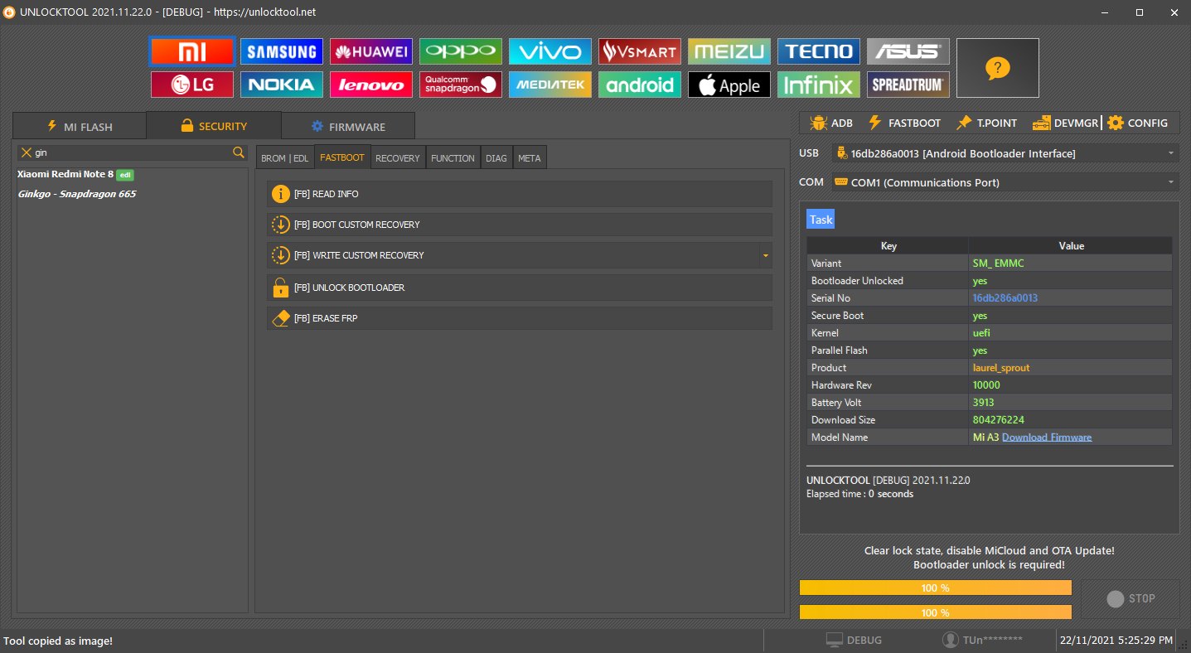
Task: Clear the search with the X icon
Action: click(27, 152)
